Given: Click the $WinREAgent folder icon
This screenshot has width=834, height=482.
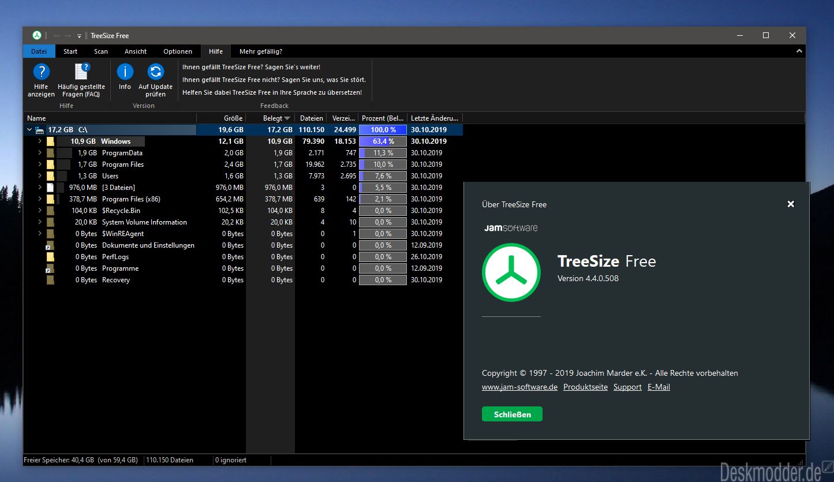Looking at the screenshot, I should pyautogui.click(x=51, y=234).
